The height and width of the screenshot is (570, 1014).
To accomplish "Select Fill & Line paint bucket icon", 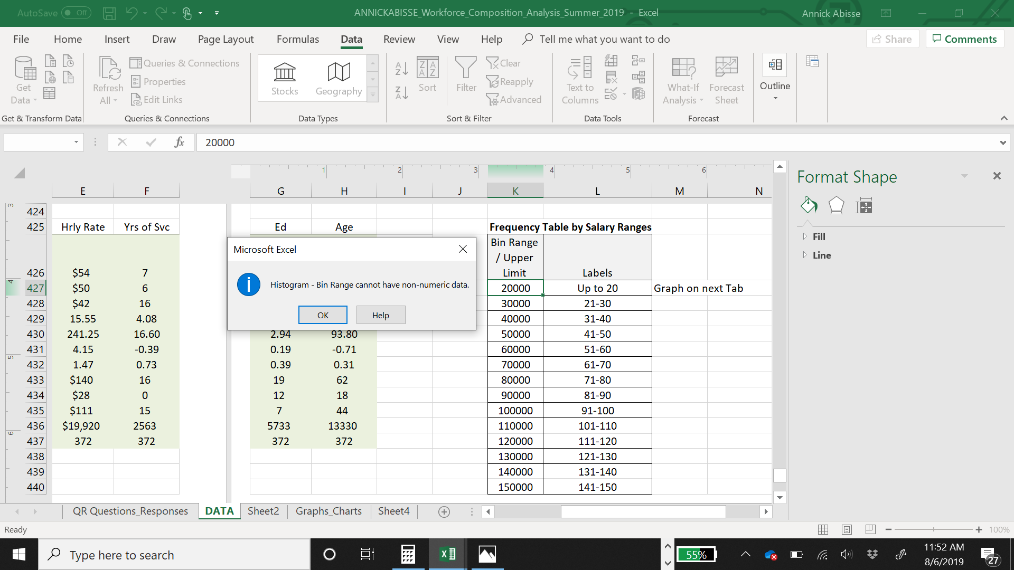I will [809, 205].
